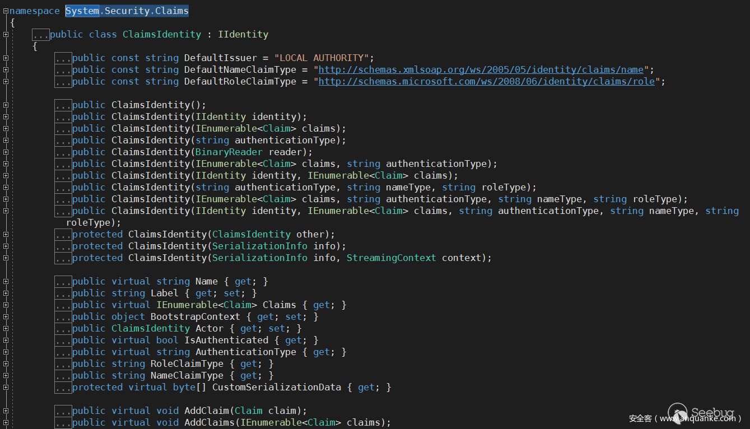750x429 pixels.
Task: Expand margin plus beside ClaimsIdentity(ClaimsIdentity other)
Action: pyautogui.click(x=5, y=234)
